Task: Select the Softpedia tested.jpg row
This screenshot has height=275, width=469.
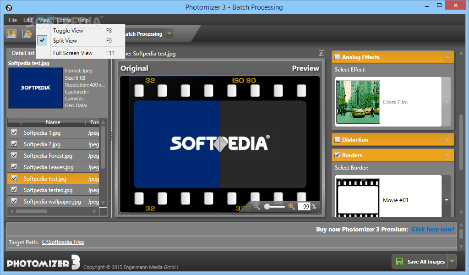Action: tap(53, 190)
